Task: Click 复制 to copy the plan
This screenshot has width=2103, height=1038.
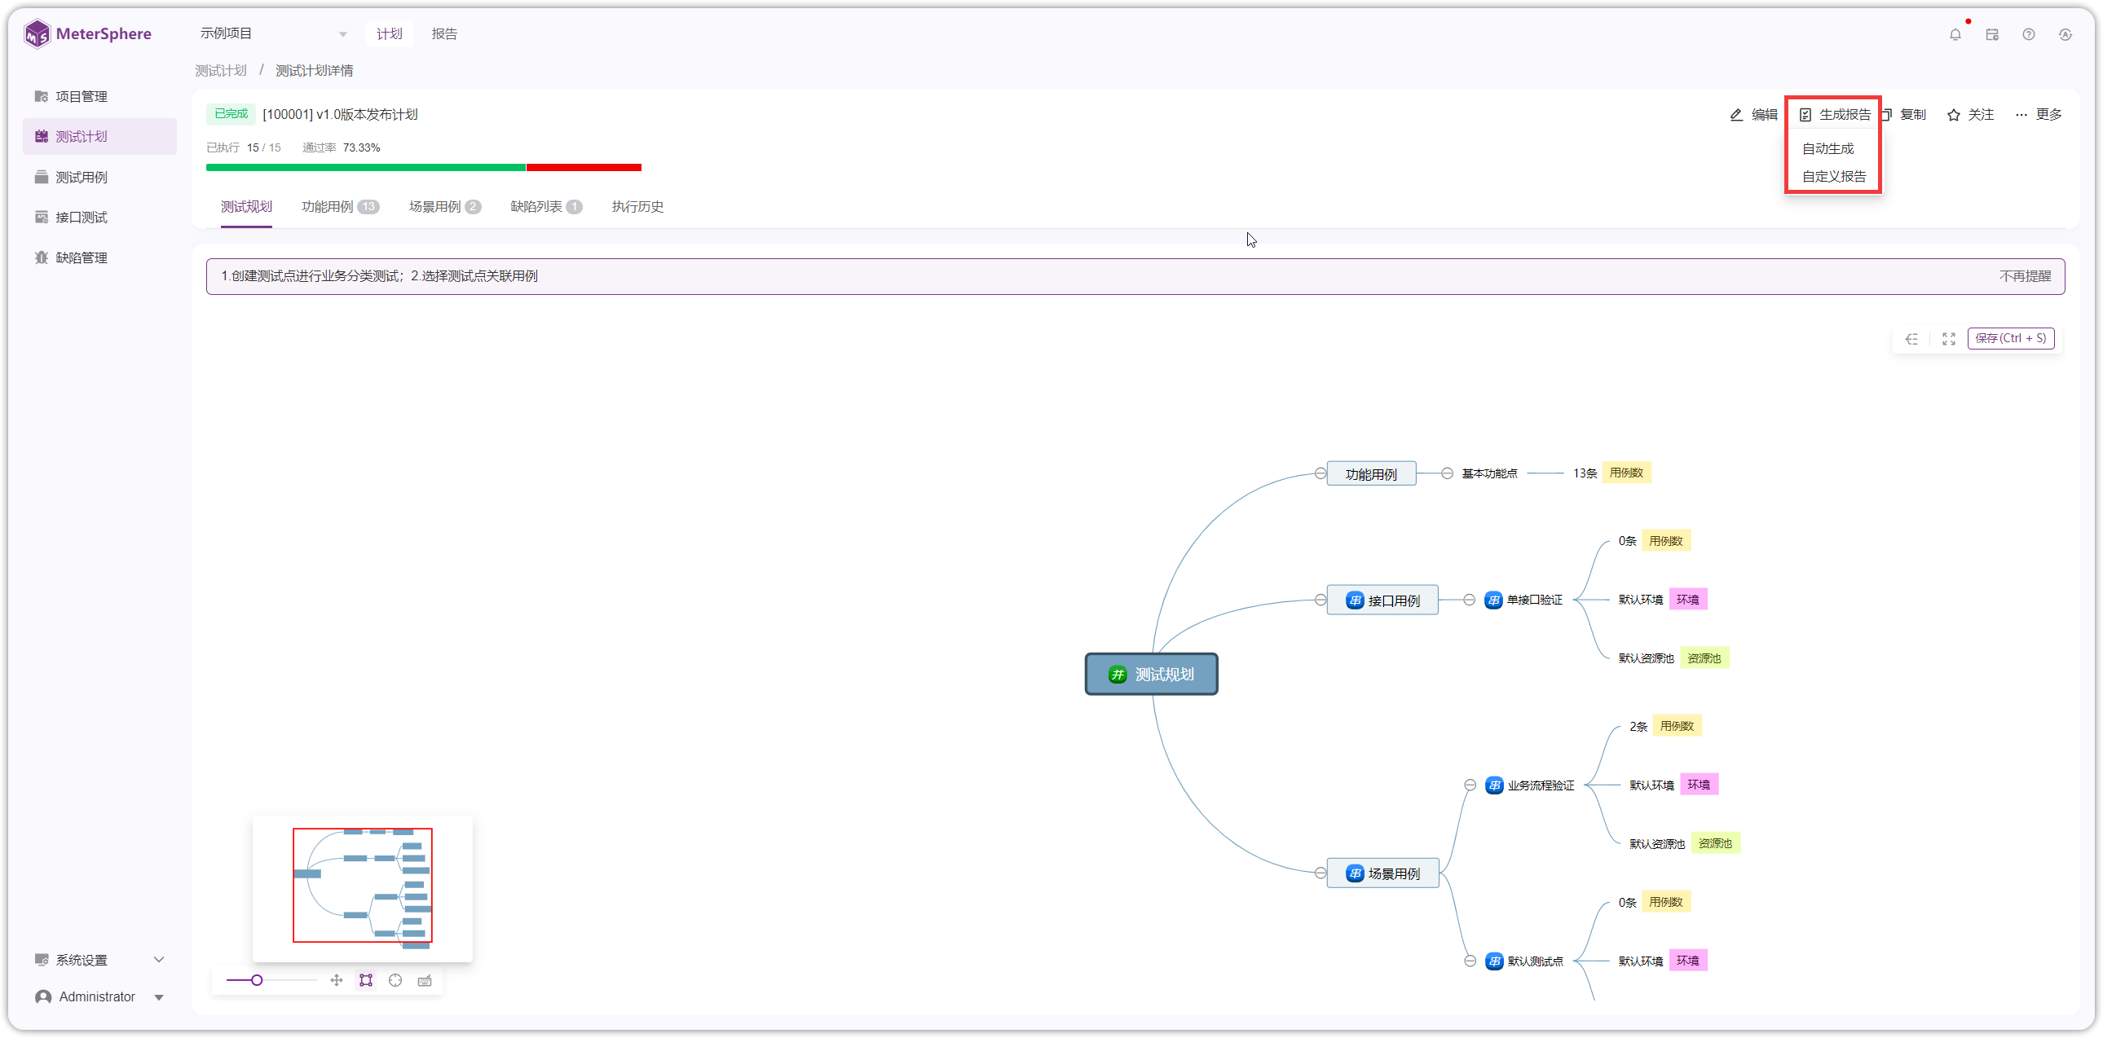Action: 1906,115
